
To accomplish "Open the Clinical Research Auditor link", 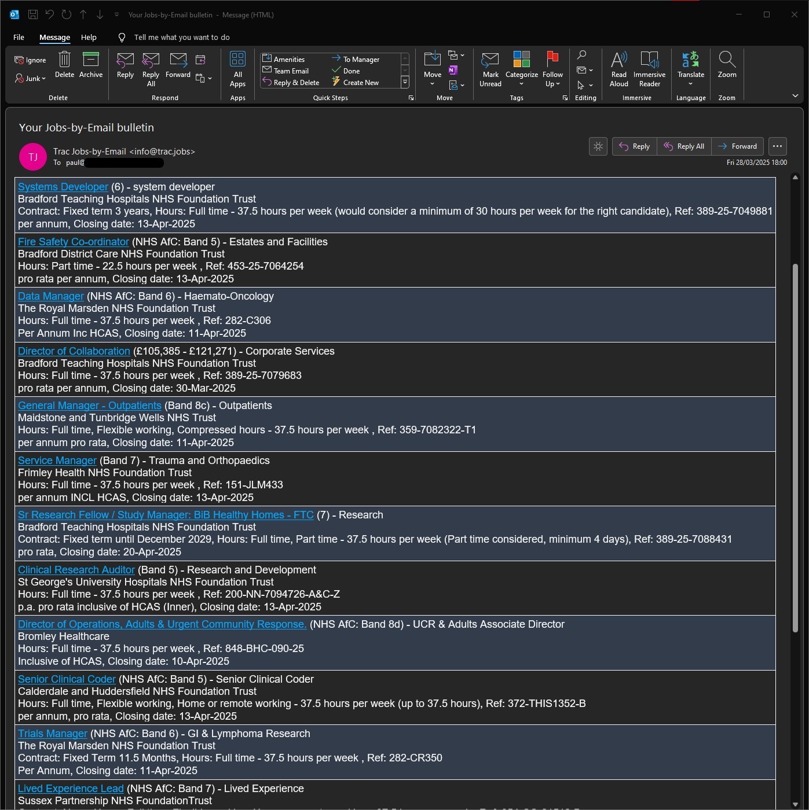I will (x=76, y=570).
